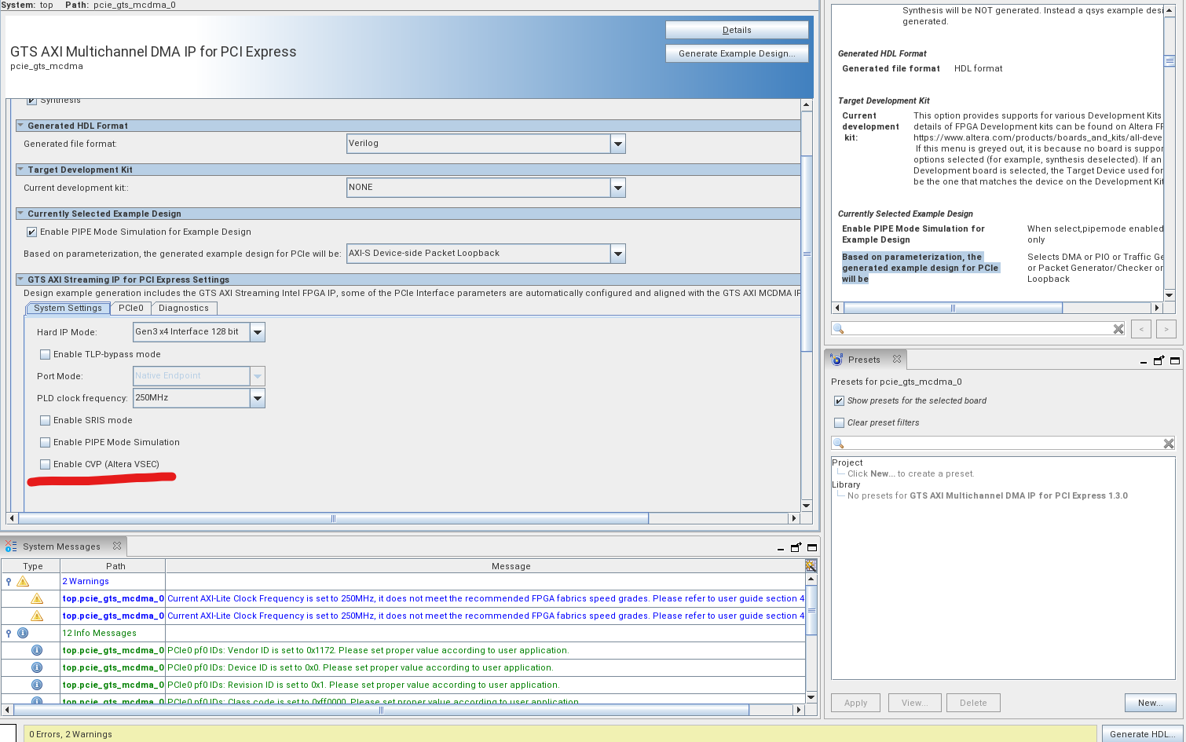Screen dimensions: 1186x742
Task: Uncheck Show presets for the selected board
Action: [x=839, y=400]
